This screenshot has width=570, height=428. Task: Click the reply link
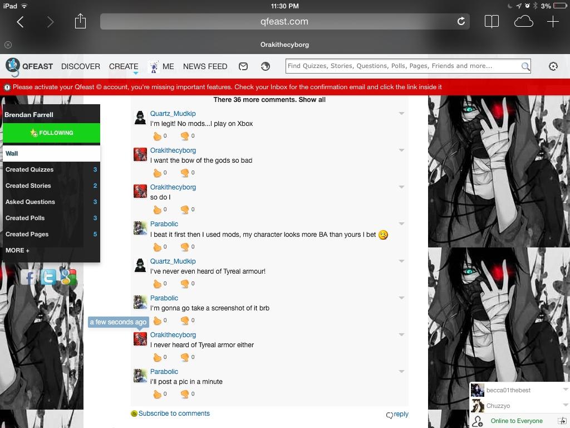click(397, 414)
